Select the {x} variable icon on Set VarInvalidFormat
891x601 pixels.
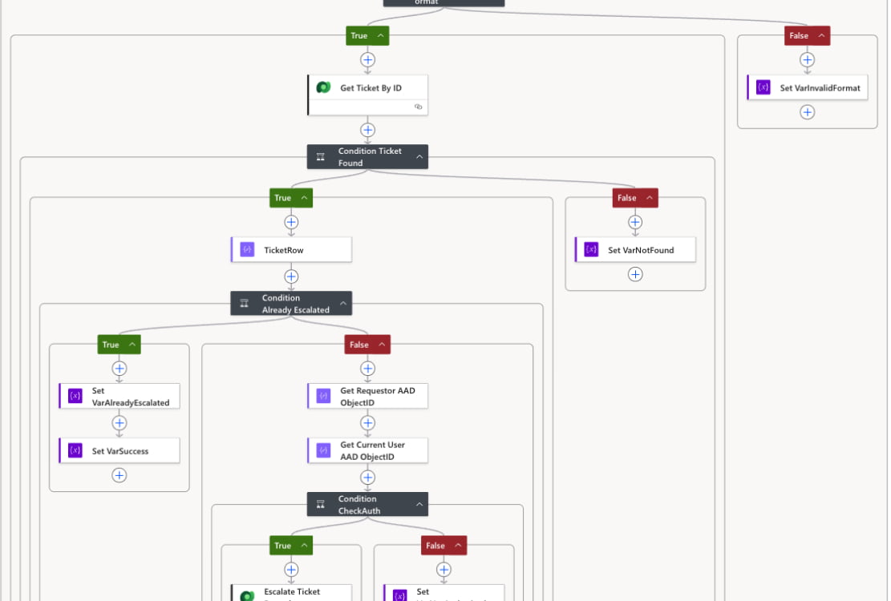(x=762, y=87)
